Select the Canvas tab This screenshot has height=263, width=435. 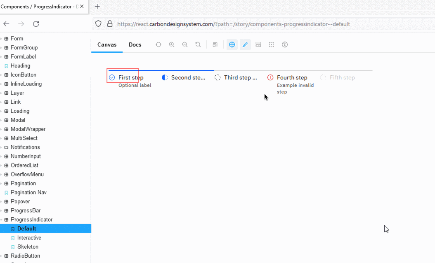107,44
